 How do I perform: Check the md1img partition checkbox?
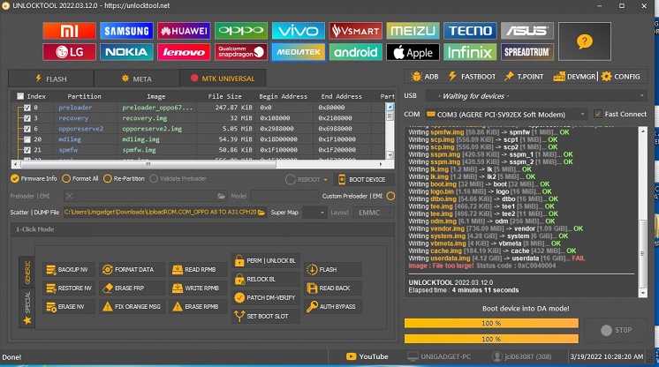[x=27, y=139]
